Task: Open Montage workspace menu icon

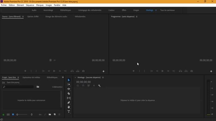Action: (156, 10)
